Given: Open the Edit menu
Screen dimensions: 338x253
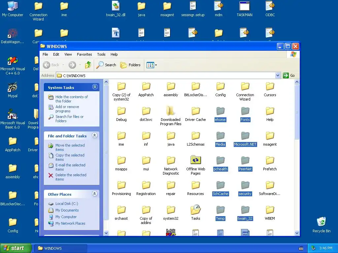Looking at the screenshot, I should point(56,54).
